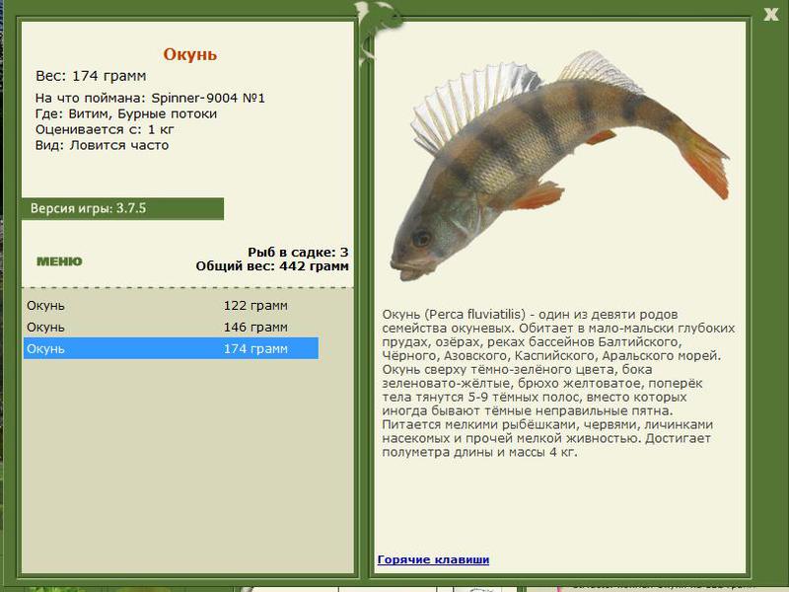Viewport: 789px width, 592px height.
Task: Click the dashed separator above the fish list
Action: point(187,287)
